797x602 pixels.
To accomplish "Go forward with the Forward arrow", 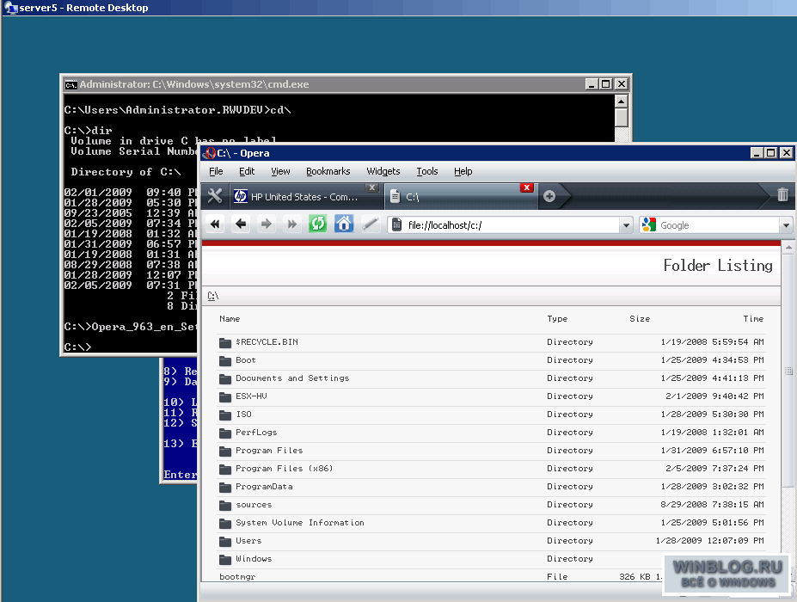I will click(267, 224).
